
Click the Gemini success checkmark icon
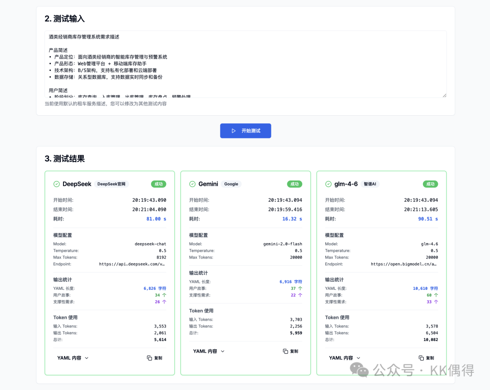[x=192, y=184]
